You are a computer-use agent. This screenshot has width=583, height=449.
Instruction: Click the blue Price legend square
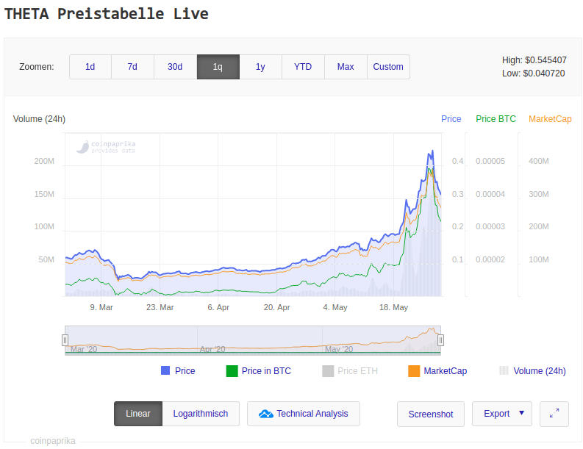click(x=165, y=371)
